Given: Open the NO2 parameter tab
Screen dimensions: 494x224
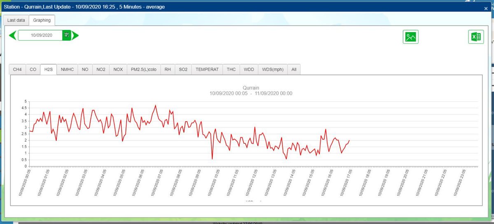Looking at the screenshot, I should [101, 70].
